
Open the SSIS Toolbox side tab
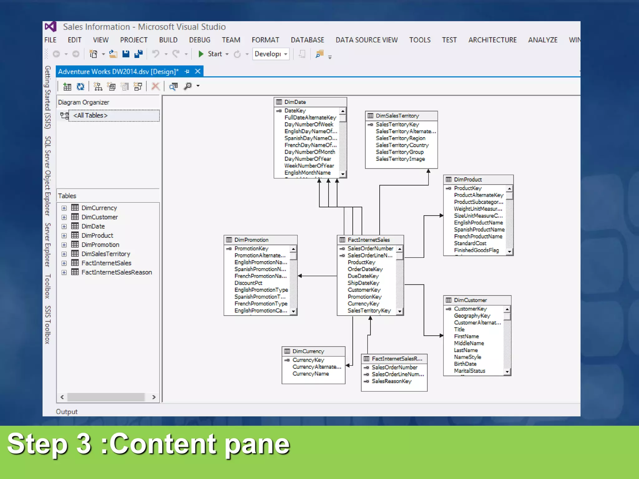point(47,325)
